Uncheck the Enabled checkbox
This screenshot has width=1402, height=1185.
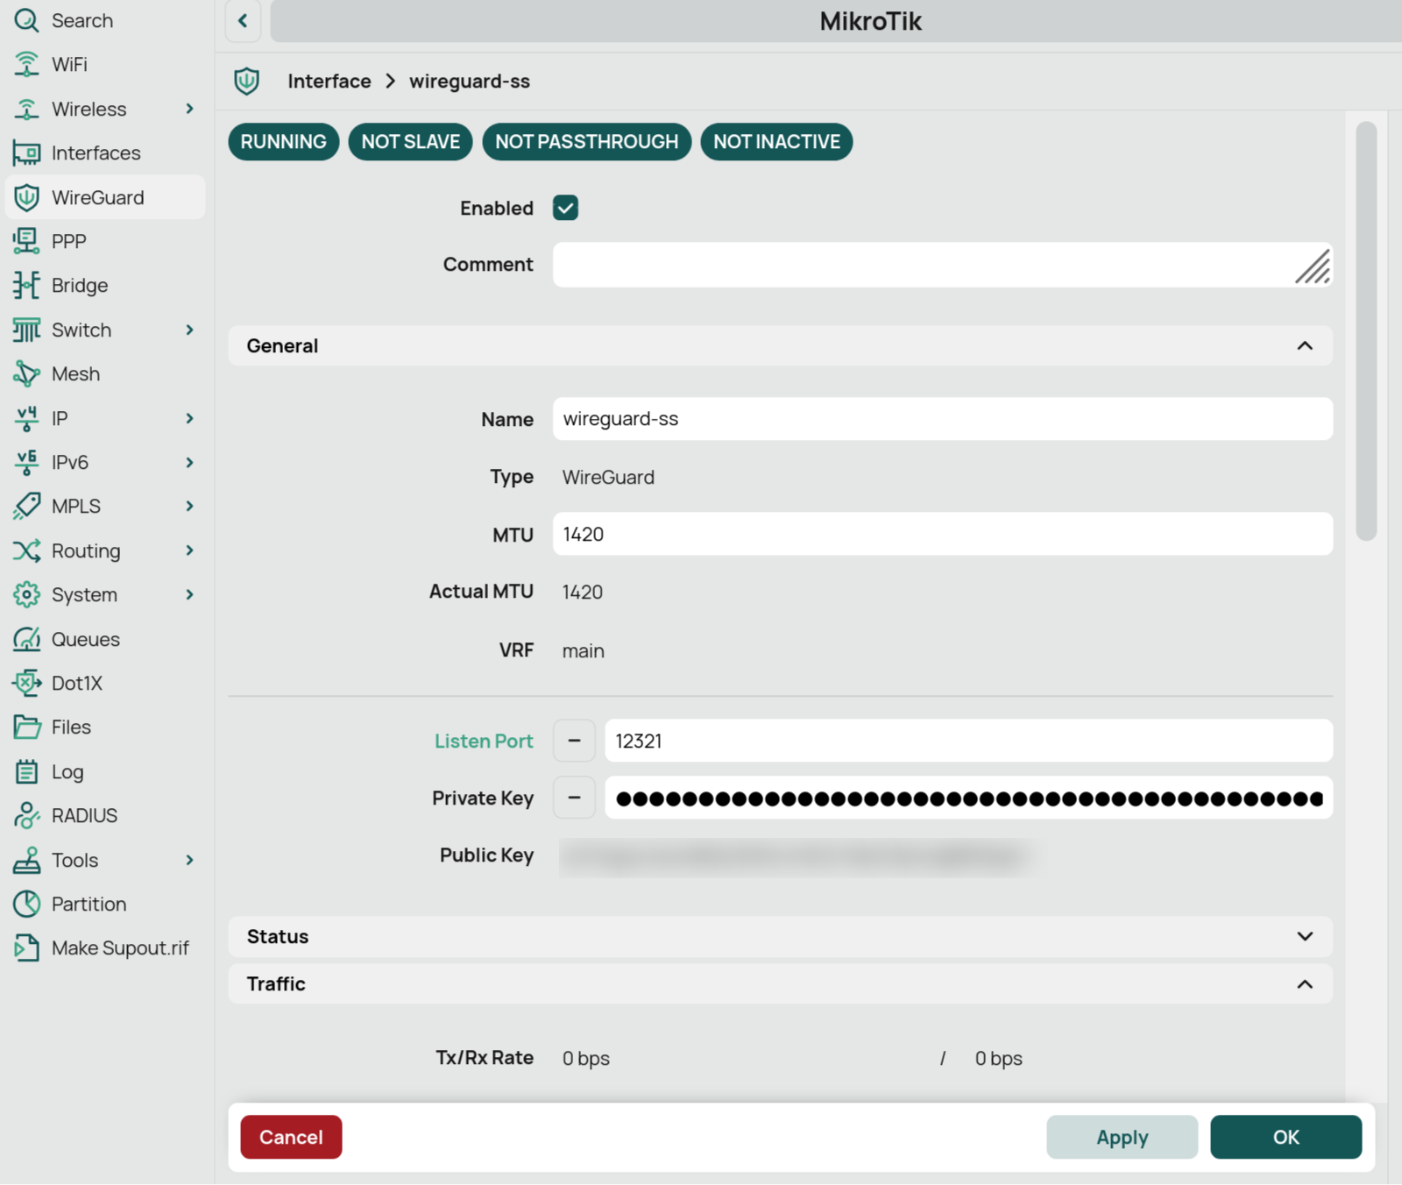(565, 208)
